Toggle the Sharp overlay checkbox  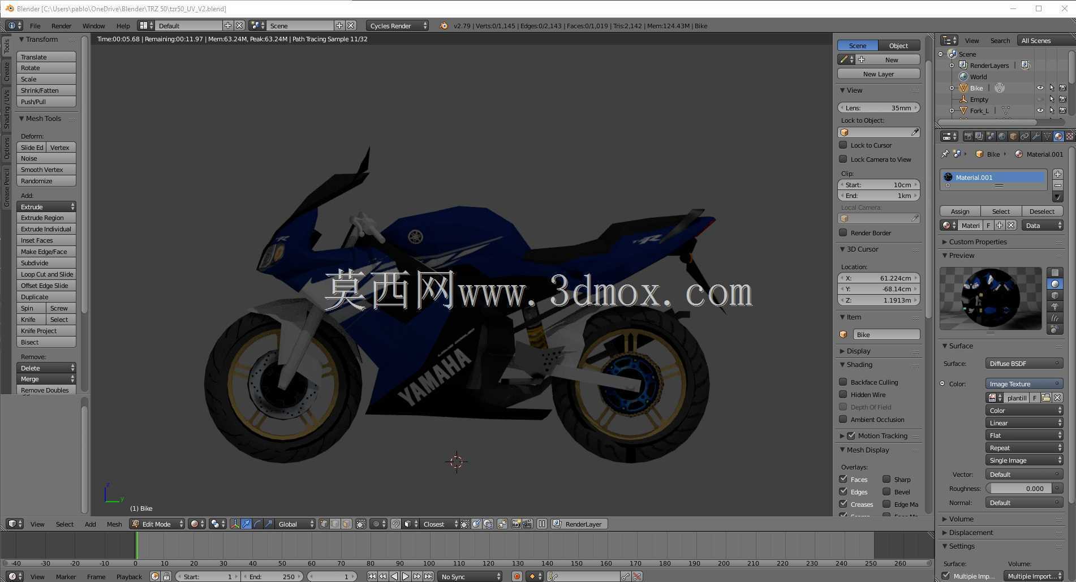pyautogui.click(x=886, y=479)
